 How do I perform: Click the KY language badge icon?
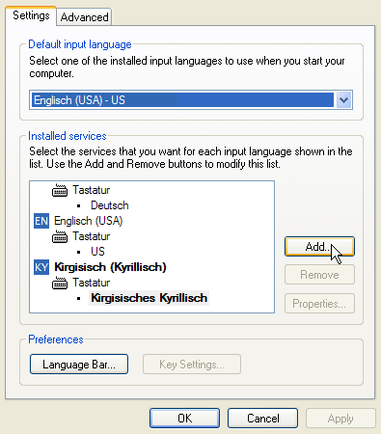pyautogui.click(x=41, y=267)
